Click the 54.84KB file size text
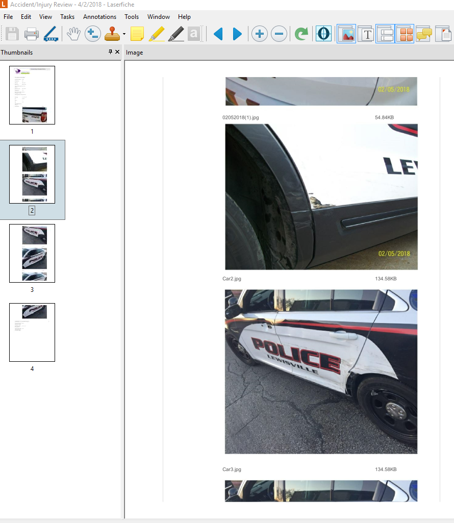 [384, 117]
